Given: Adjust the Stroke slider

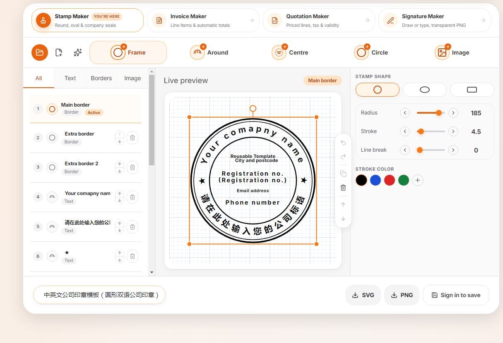Looking at the screenshot, I should pos(431,131).
